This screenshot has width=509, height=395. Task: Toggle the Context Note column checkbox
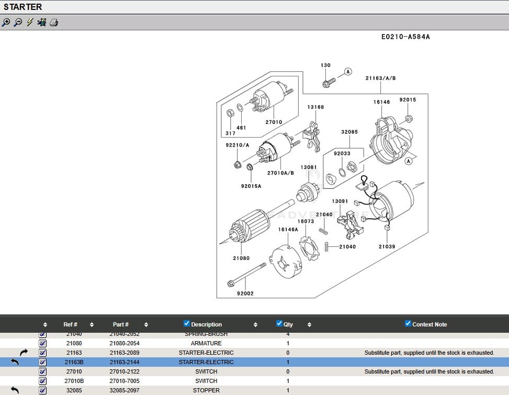click(408, 324)
